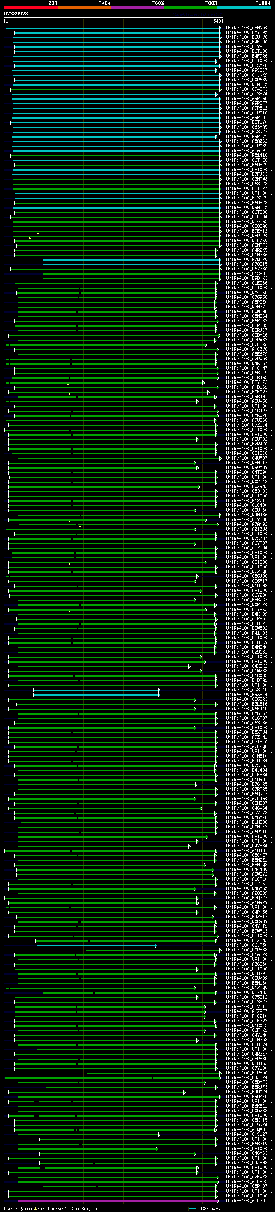Select hit UniRef100_C5Y895
This screenshot has width=275, height=1212.
click(x=247, y=33)
